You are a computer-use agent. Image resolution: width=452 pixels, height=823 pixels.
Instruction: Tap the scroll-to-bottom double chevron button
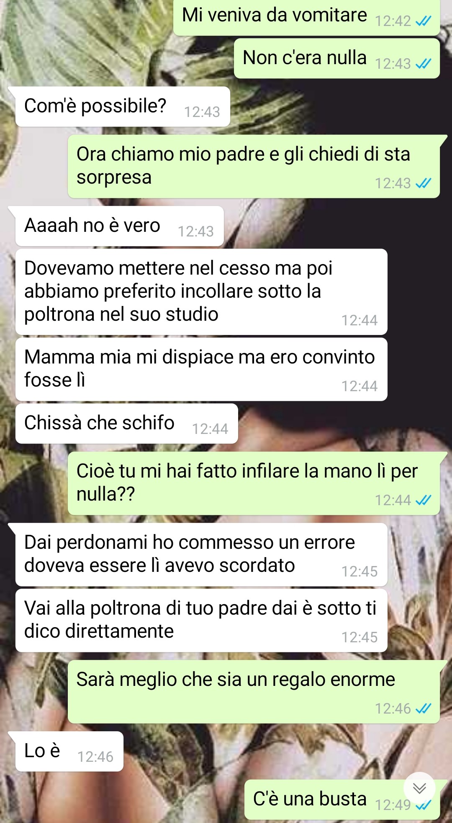419,788
